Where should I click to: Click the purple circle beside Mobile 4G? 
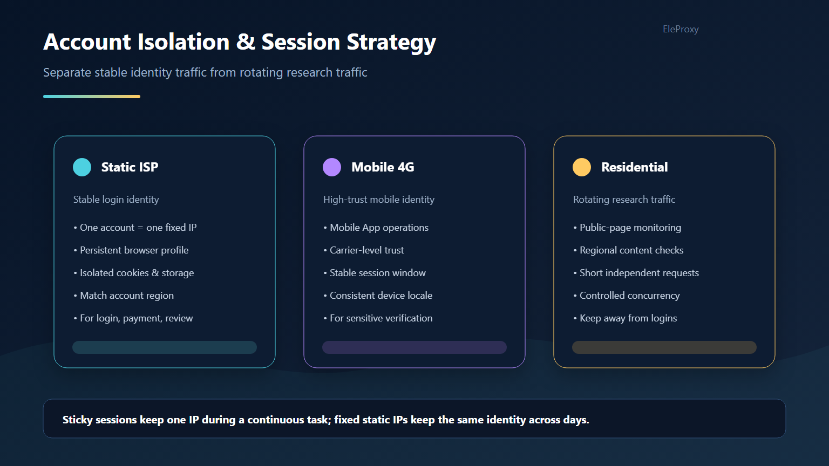coord(332,167)
